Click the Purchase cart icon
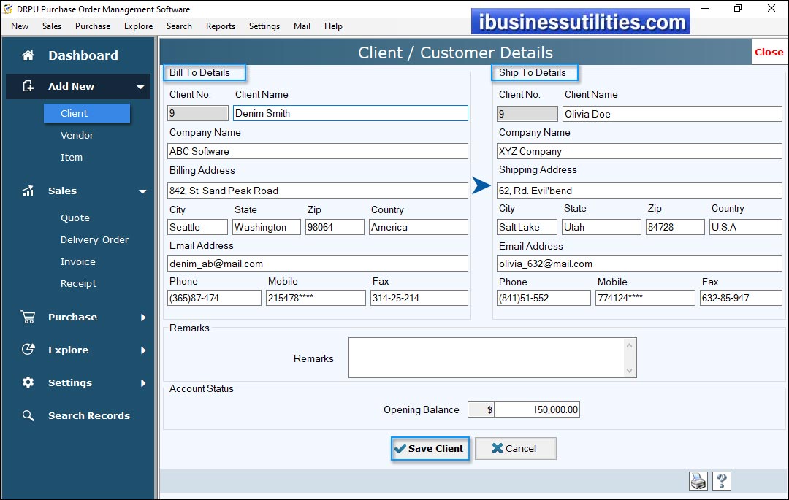The image size is (789, 500). click(x=28, y=318)
